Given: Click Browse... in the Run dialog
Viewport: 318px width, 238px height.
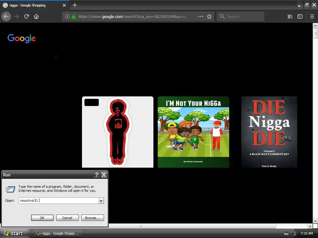Looking at the screenshot, I should click(93, 218).
